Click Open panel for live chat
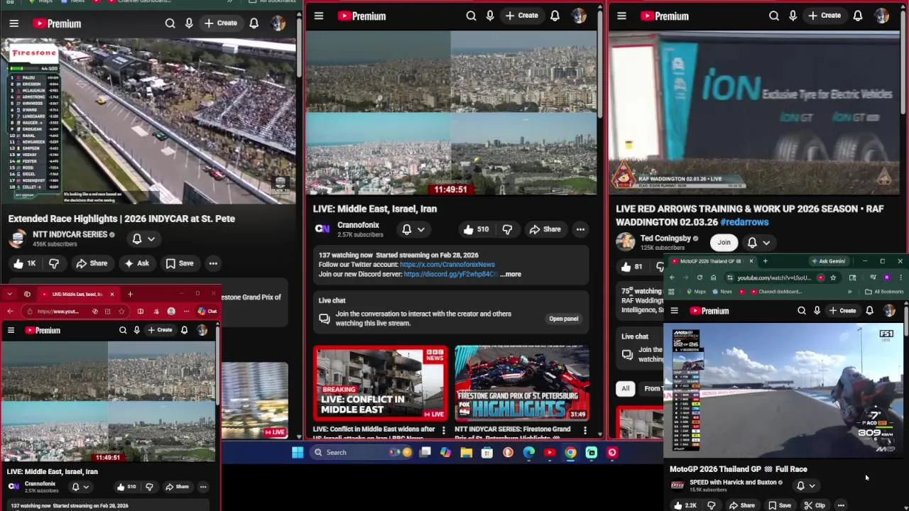 564,319
